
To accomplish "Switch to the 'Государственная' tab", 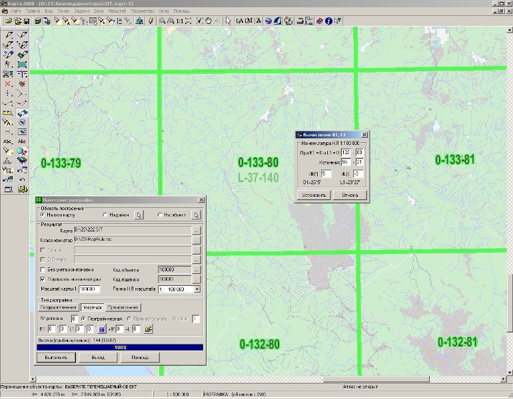I will click(x=57, y=307).
